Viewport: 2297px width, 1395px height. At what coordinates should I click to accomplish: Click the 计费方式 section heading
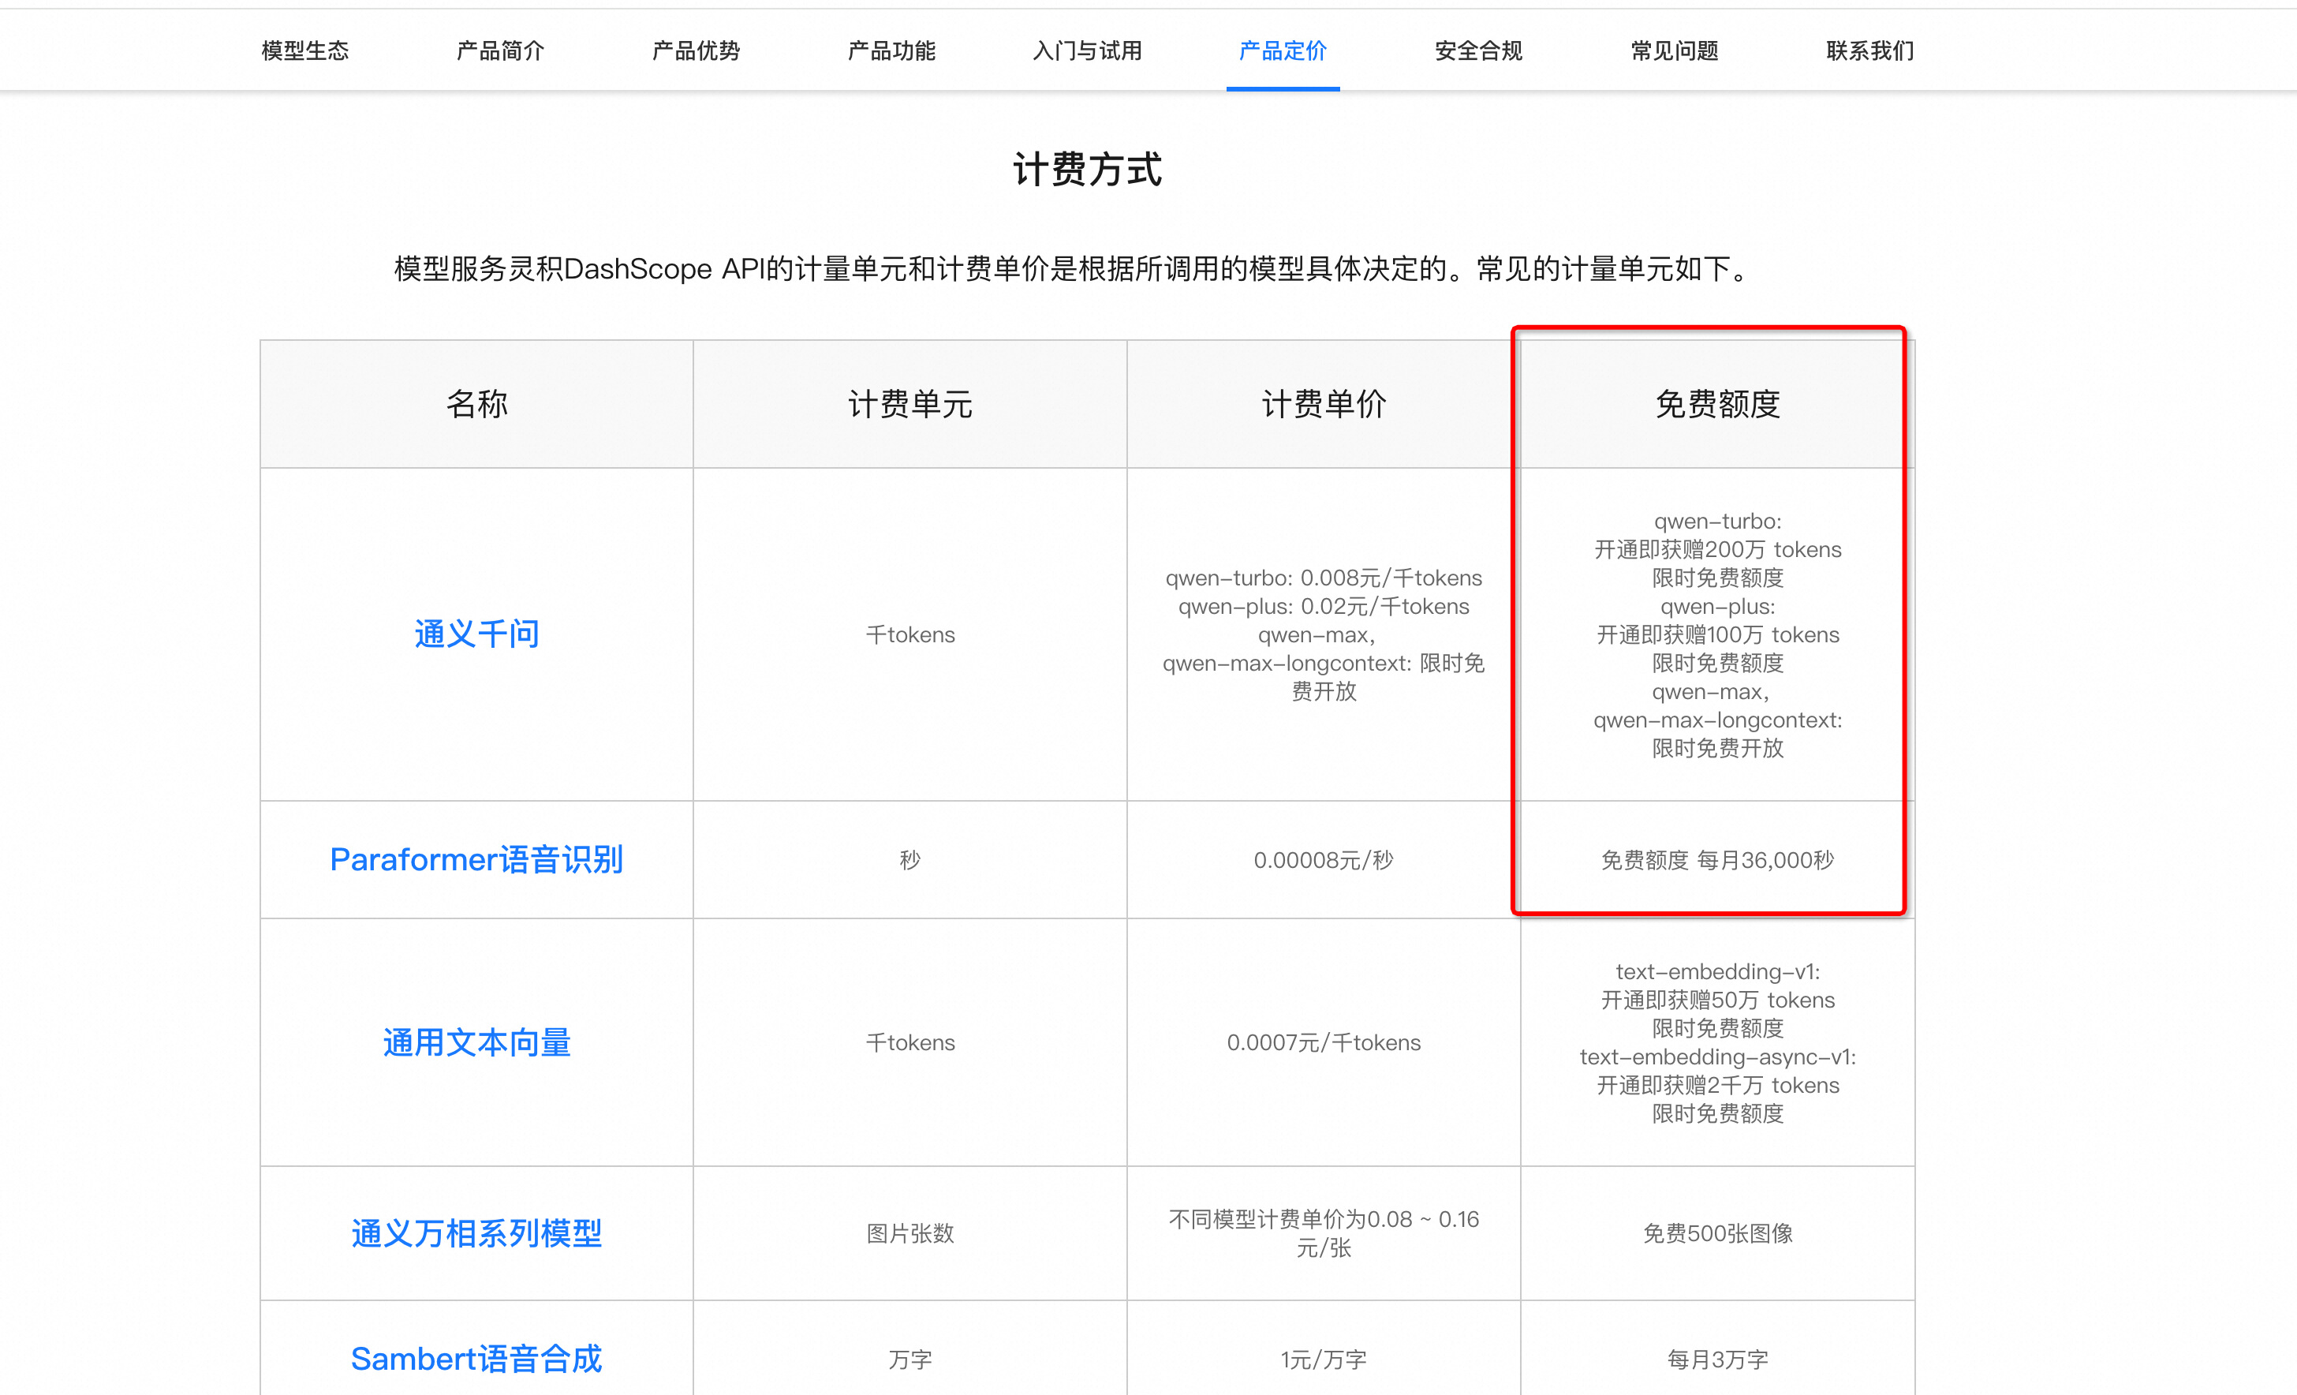(x=1087, y=170)
